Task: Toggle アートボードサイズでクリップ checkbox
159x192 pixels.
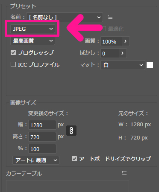Action: click(x=74, y=159)
